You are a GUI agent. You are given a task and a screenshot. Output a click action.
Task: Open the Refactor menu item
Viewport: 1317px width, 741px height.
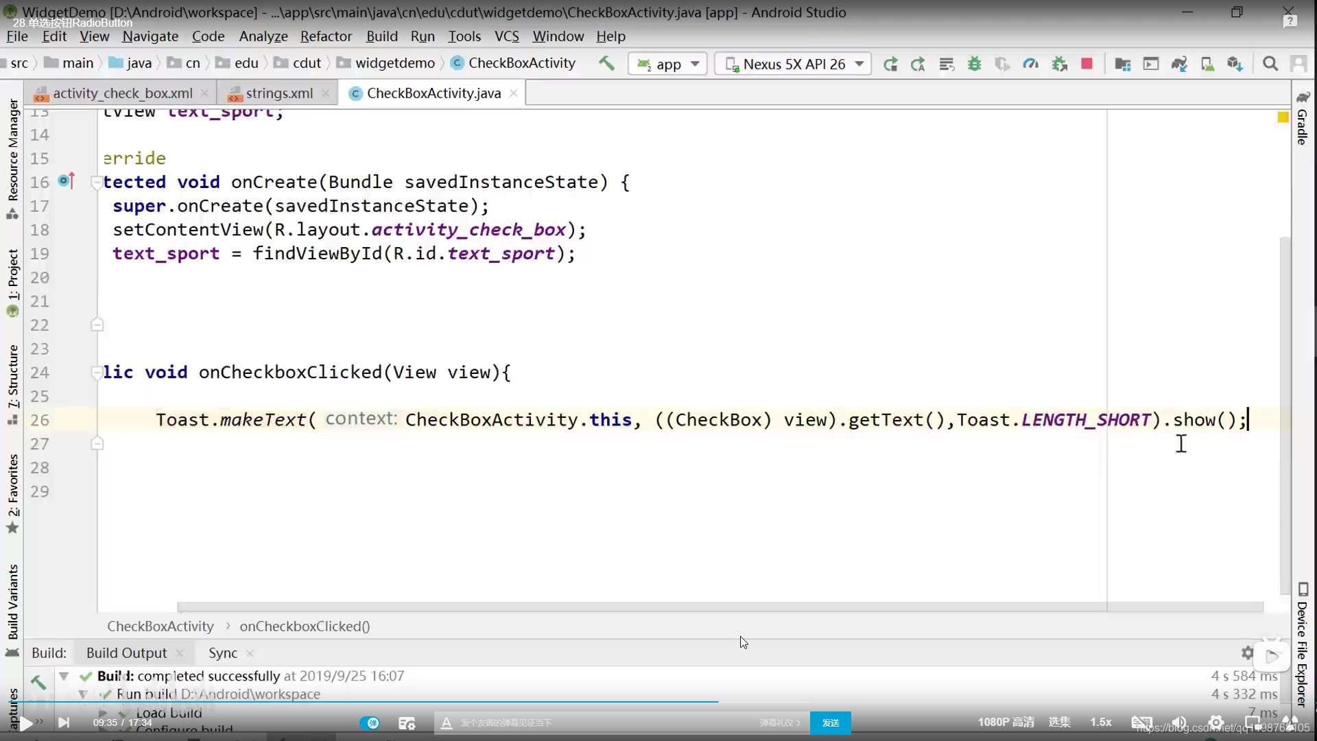tap(326, 36)
